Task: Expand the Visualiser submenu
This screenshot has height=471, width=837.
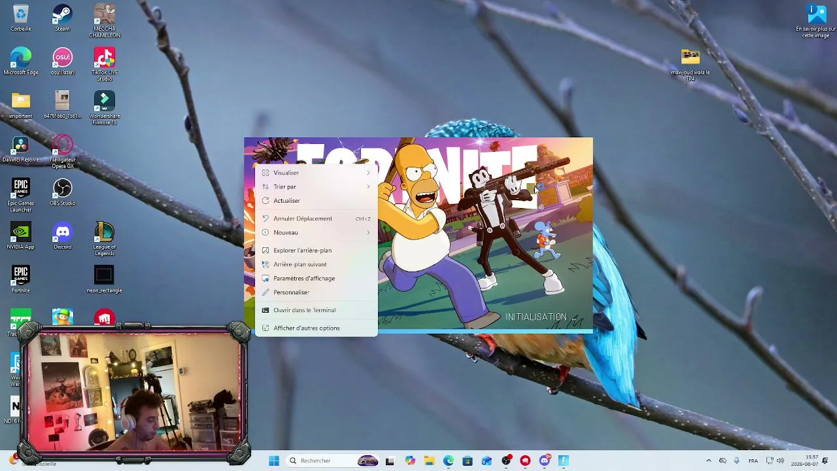Action: coord(316,173)
